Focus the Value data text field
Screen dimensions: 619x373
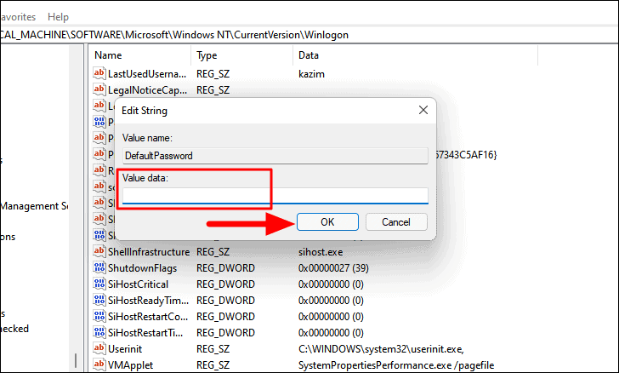275,196
